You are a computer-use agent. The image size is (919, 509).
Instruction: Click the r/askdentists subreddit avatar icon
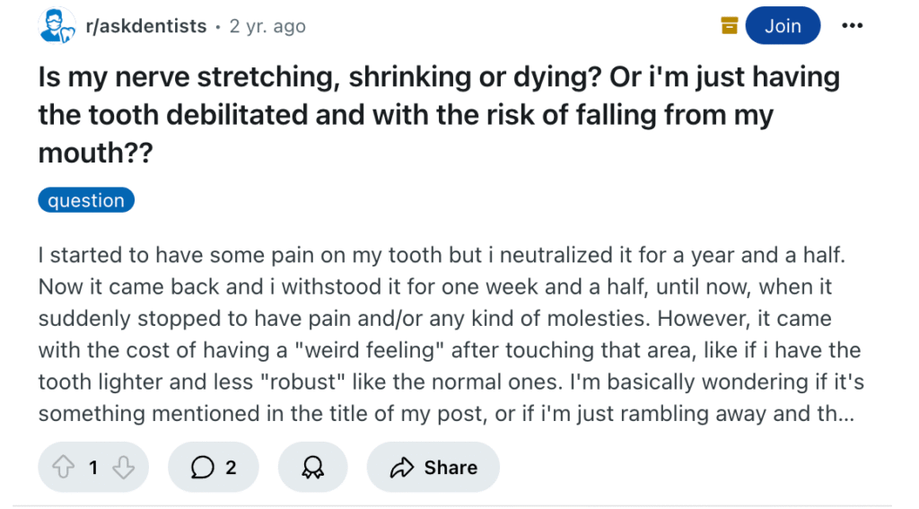57,26
